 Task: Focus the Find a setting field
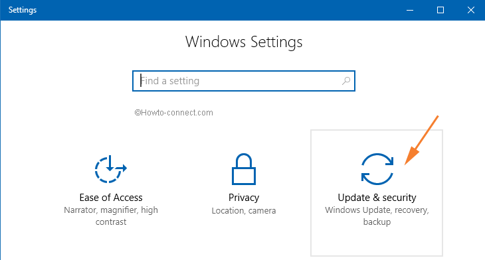tap(244, 81)
